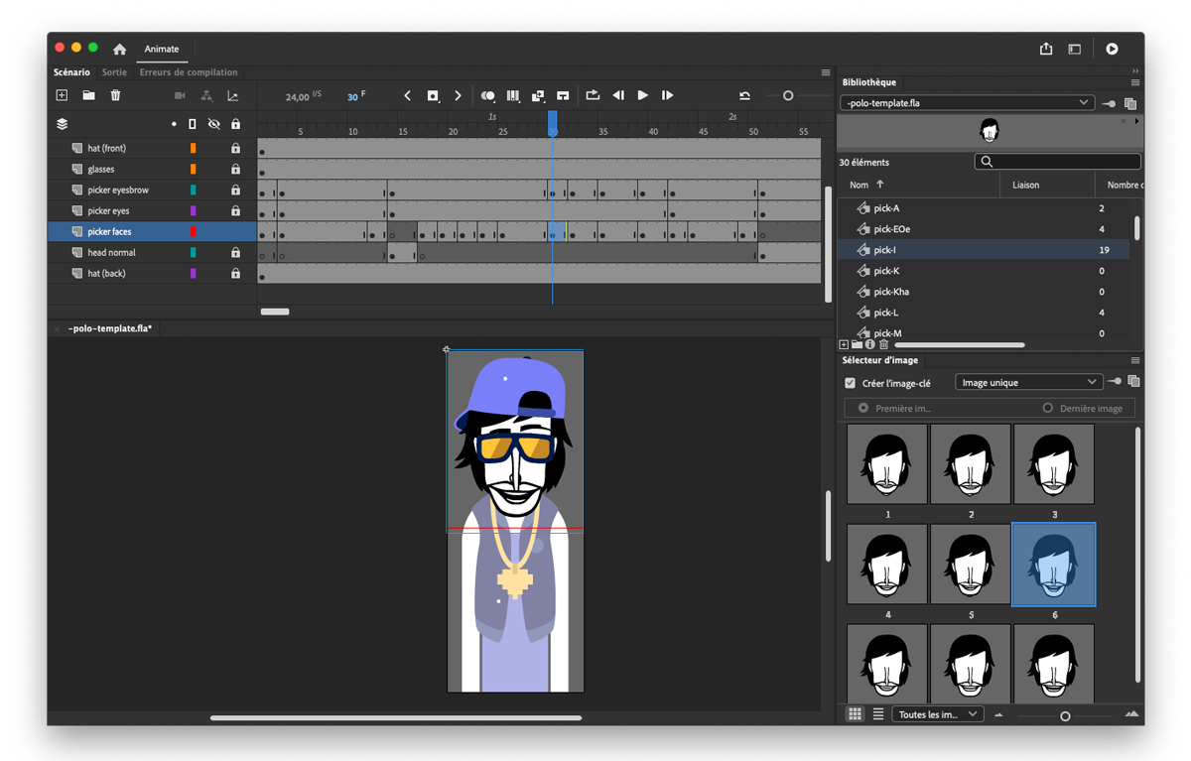This screenshot has height=761, width=1191.
Task: Unlock the hat (front) layer
Action: click(x=235, y=148)
